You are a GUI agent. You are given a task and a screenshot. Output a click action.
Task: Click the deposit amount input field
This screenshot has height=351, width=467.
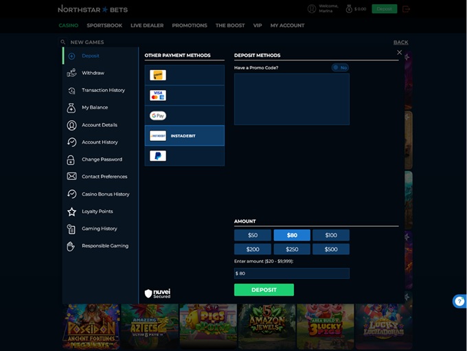point(292,273)
